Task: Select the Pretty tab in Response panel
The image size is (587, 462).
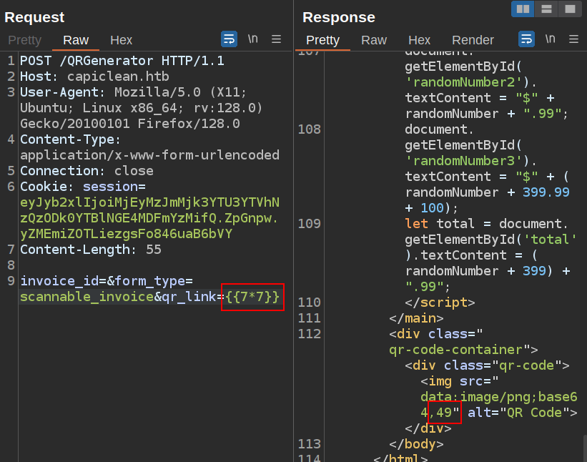Action: click(322, 40)
